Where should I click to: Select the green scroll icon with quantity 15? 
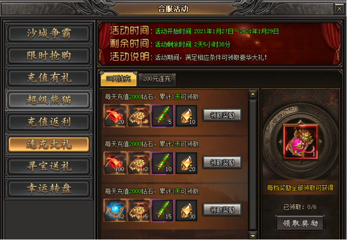(x=163, y=210)
